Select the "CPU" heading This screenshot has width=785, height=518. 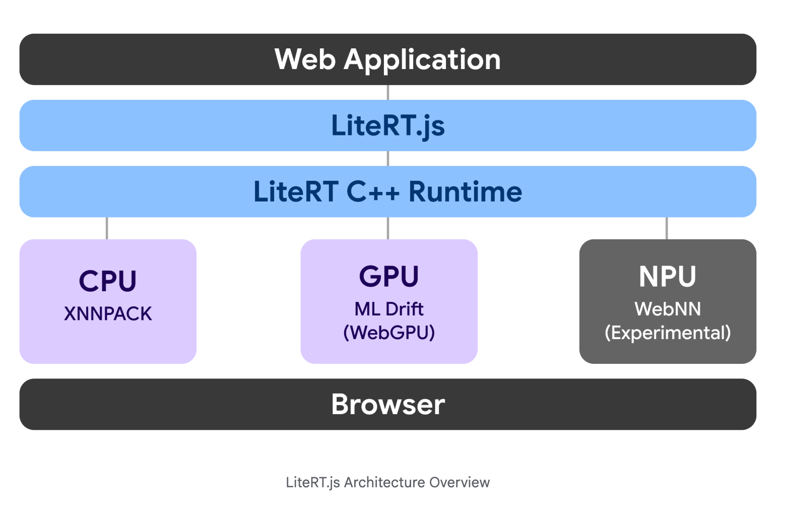[108, 281]
